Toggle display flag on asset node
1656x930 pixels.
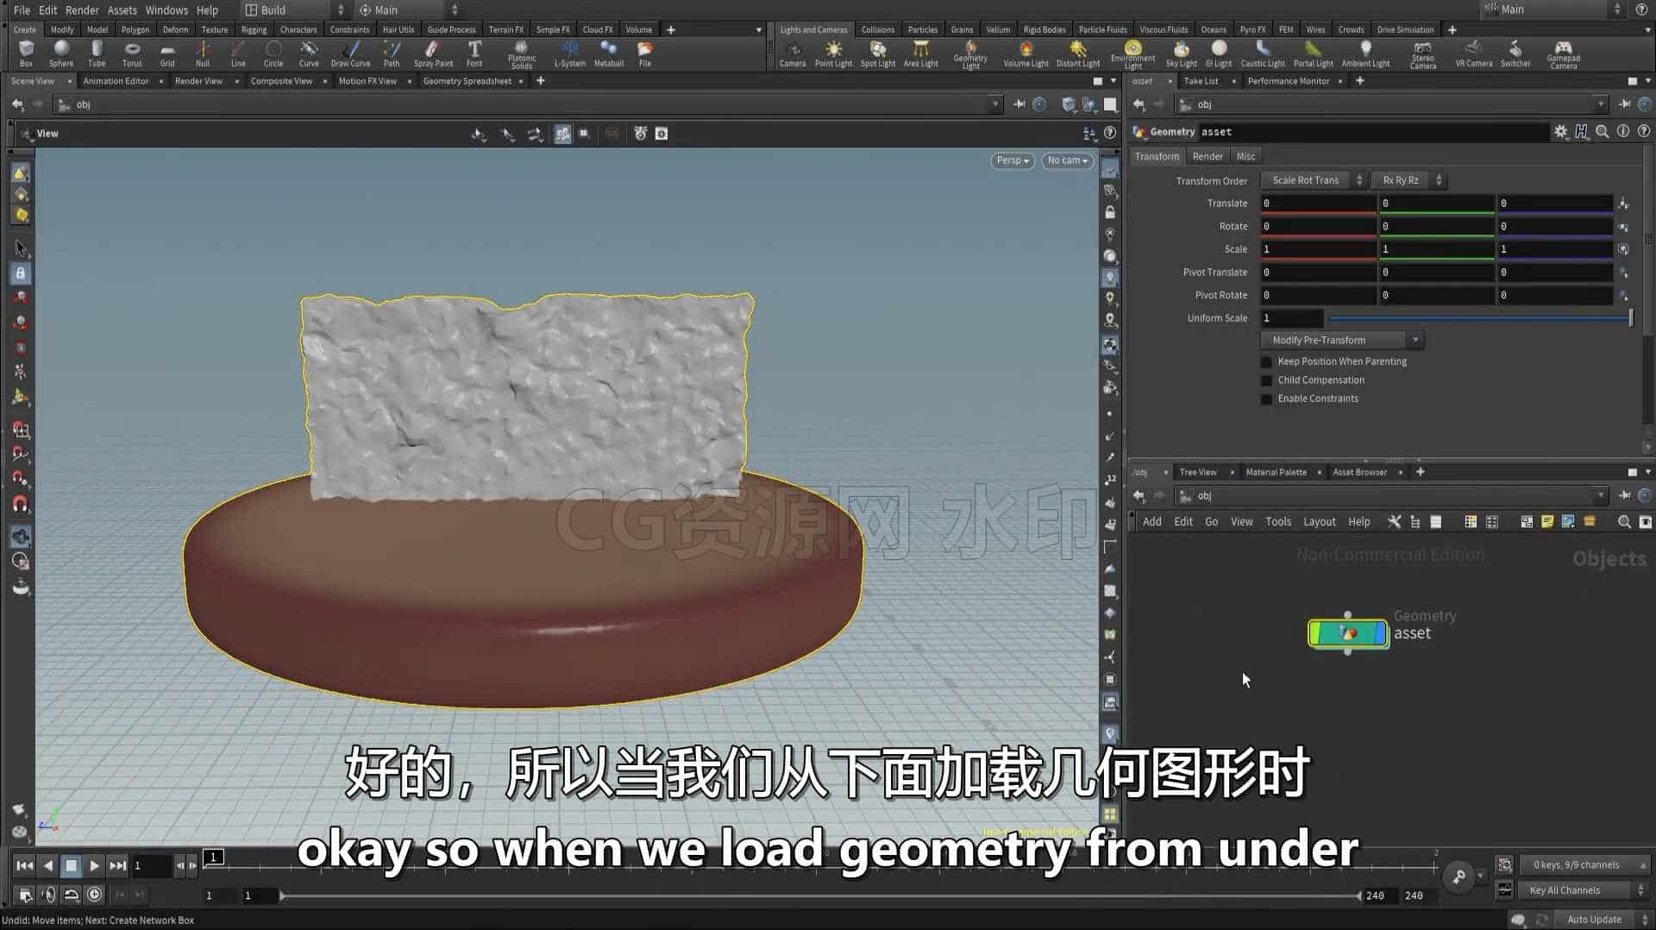pos(1379,633)
